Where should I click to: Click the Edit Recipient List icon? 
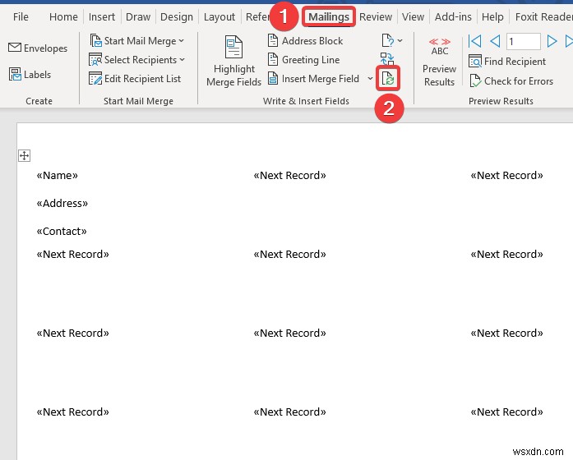95,79
